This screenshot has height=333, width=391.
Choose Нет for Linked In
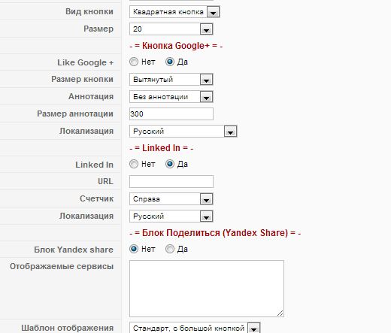(134, 164)
